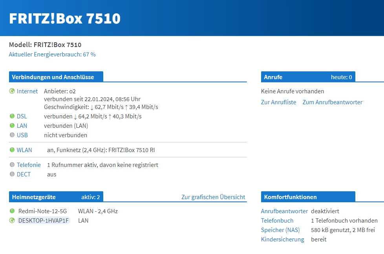Open the WLAN settings link
Viewport: 384px width, 254px height.
[x=24, y=150]
